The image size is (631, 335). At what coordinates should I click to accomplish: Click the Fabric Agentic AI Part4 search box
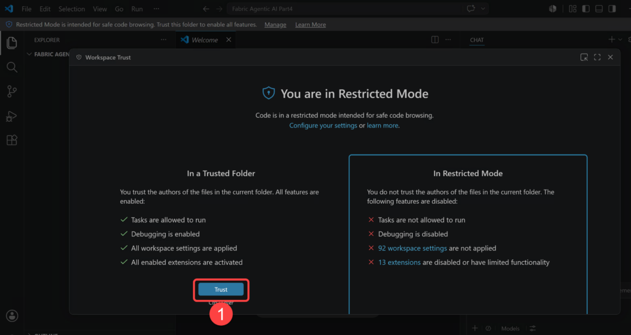(x=344, y=9)
